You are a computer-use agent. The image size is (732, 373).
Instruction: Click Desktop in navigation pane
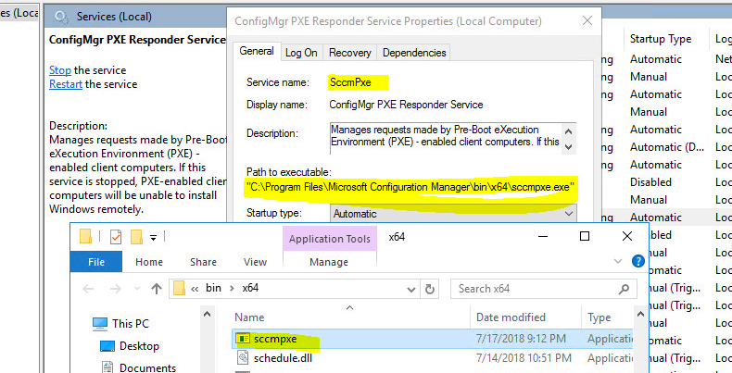pos(139,346)
